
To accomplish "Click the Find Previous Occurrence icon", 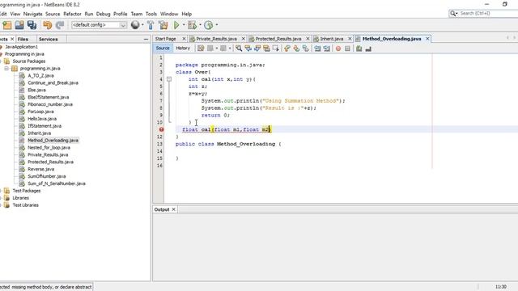I will pyautogui.click(x=248, y=48).
